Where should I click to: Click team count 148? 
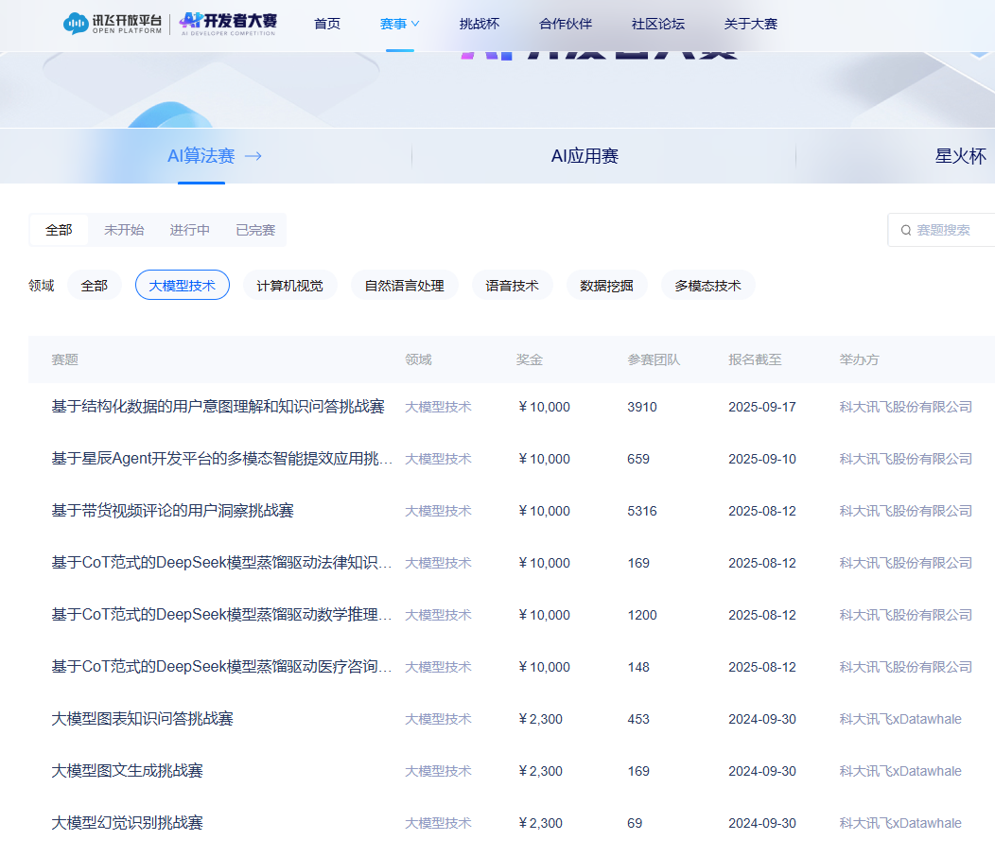(638, 667)
